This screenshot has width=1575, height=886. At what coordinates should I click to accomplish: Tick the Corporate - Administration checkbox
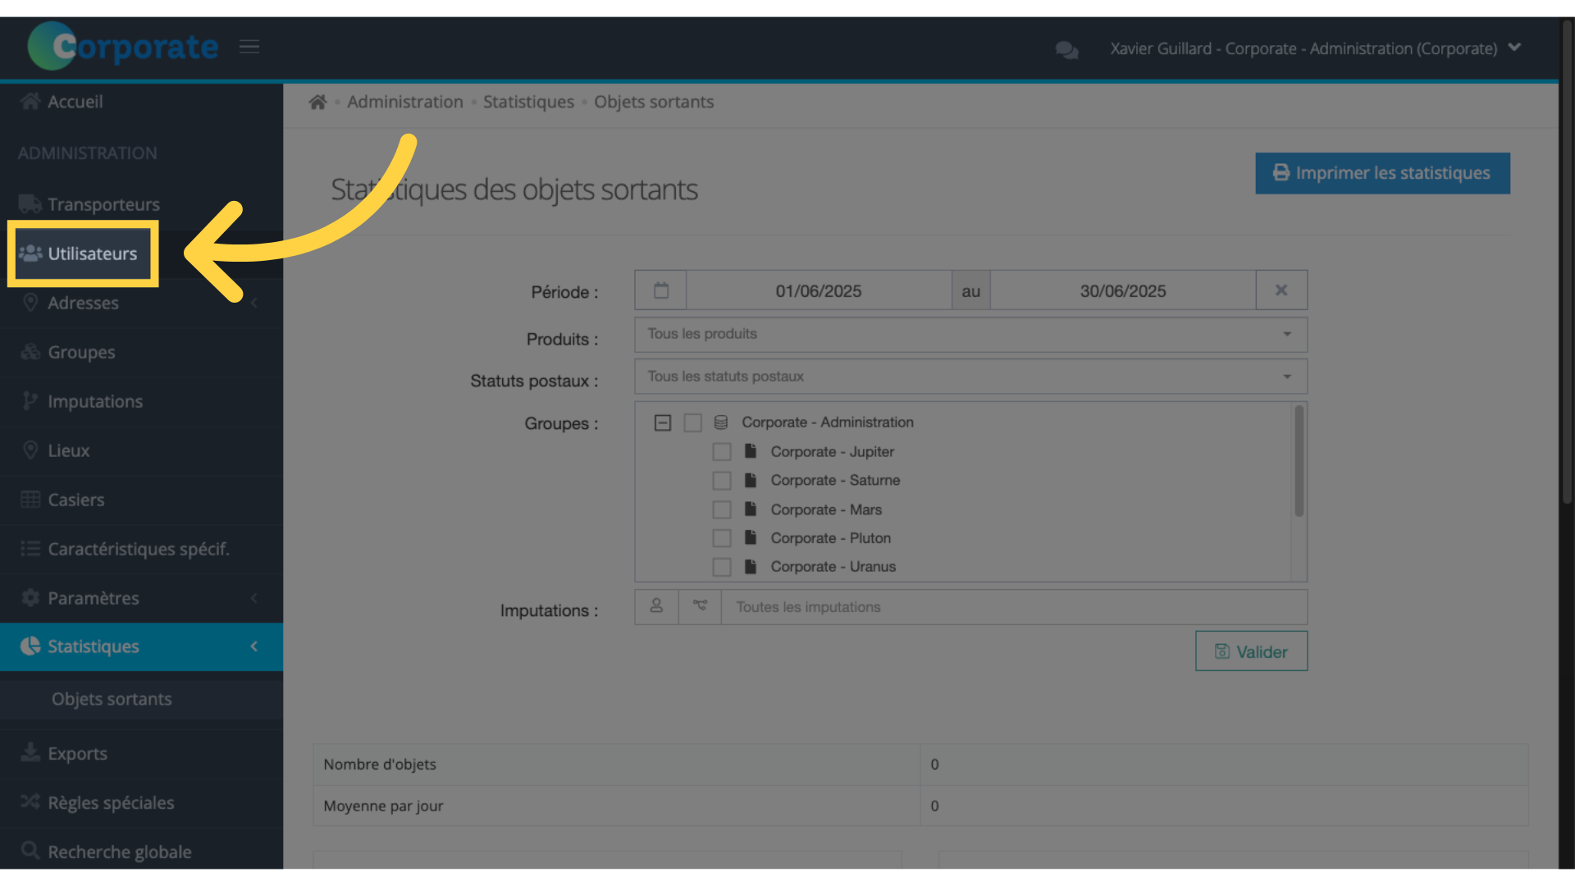pyautogui.click(x=693, y=422)
